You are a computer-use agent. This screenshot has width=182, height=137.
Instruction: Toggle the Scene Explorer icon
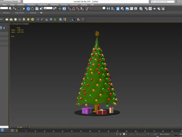click(118, 8)
